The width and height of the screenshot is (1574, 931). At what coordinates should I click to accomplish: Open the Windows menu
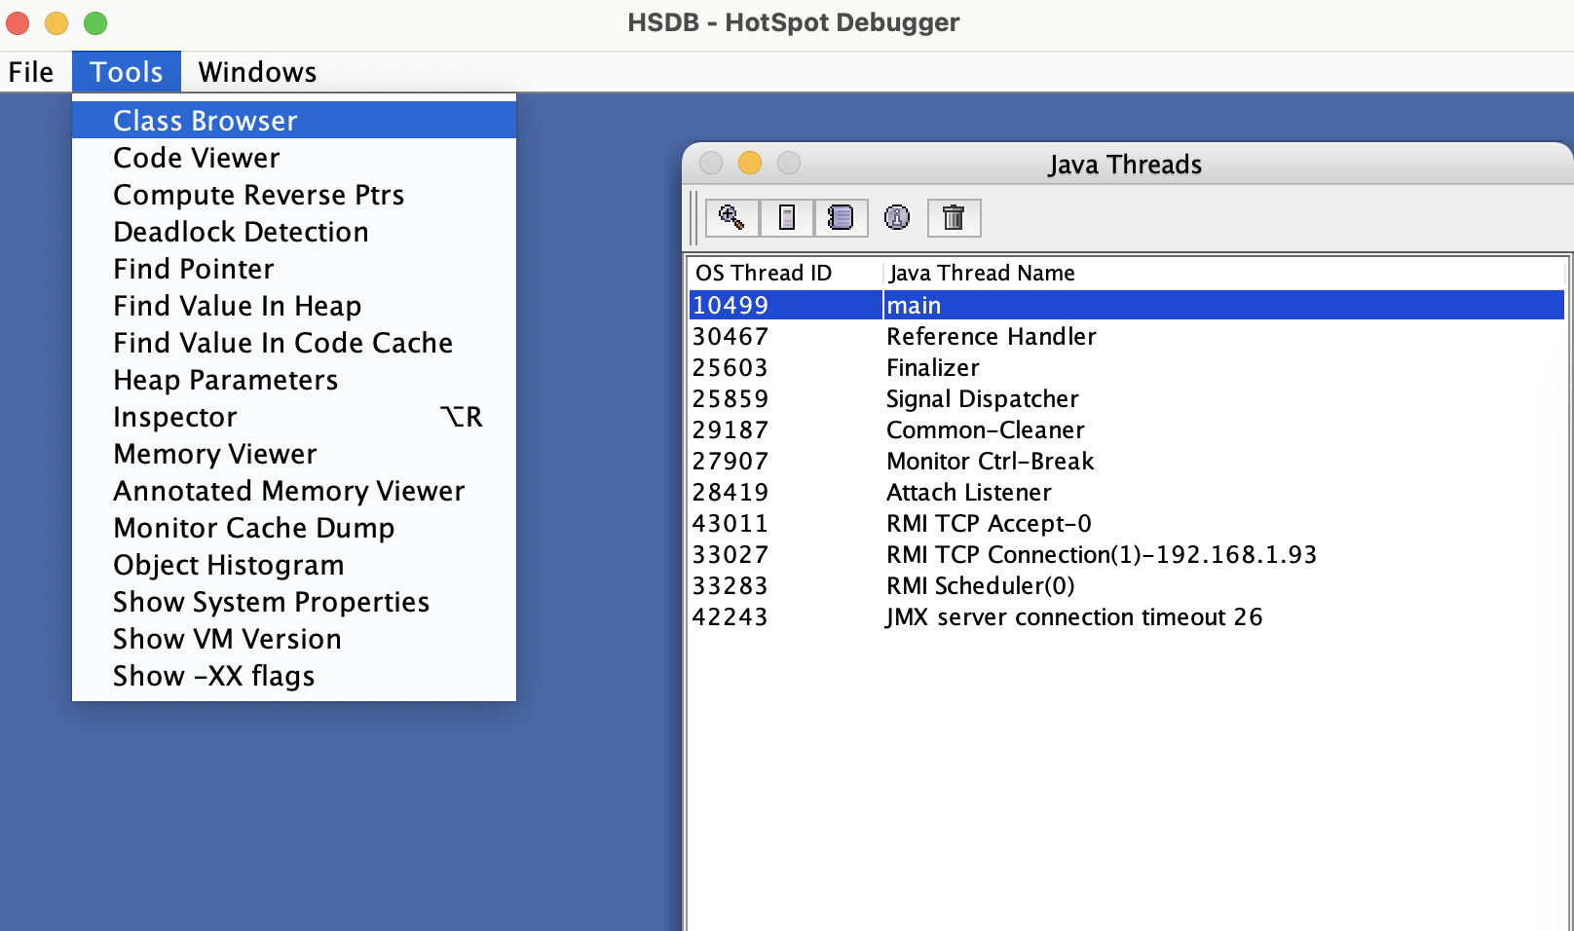point(257,72)
